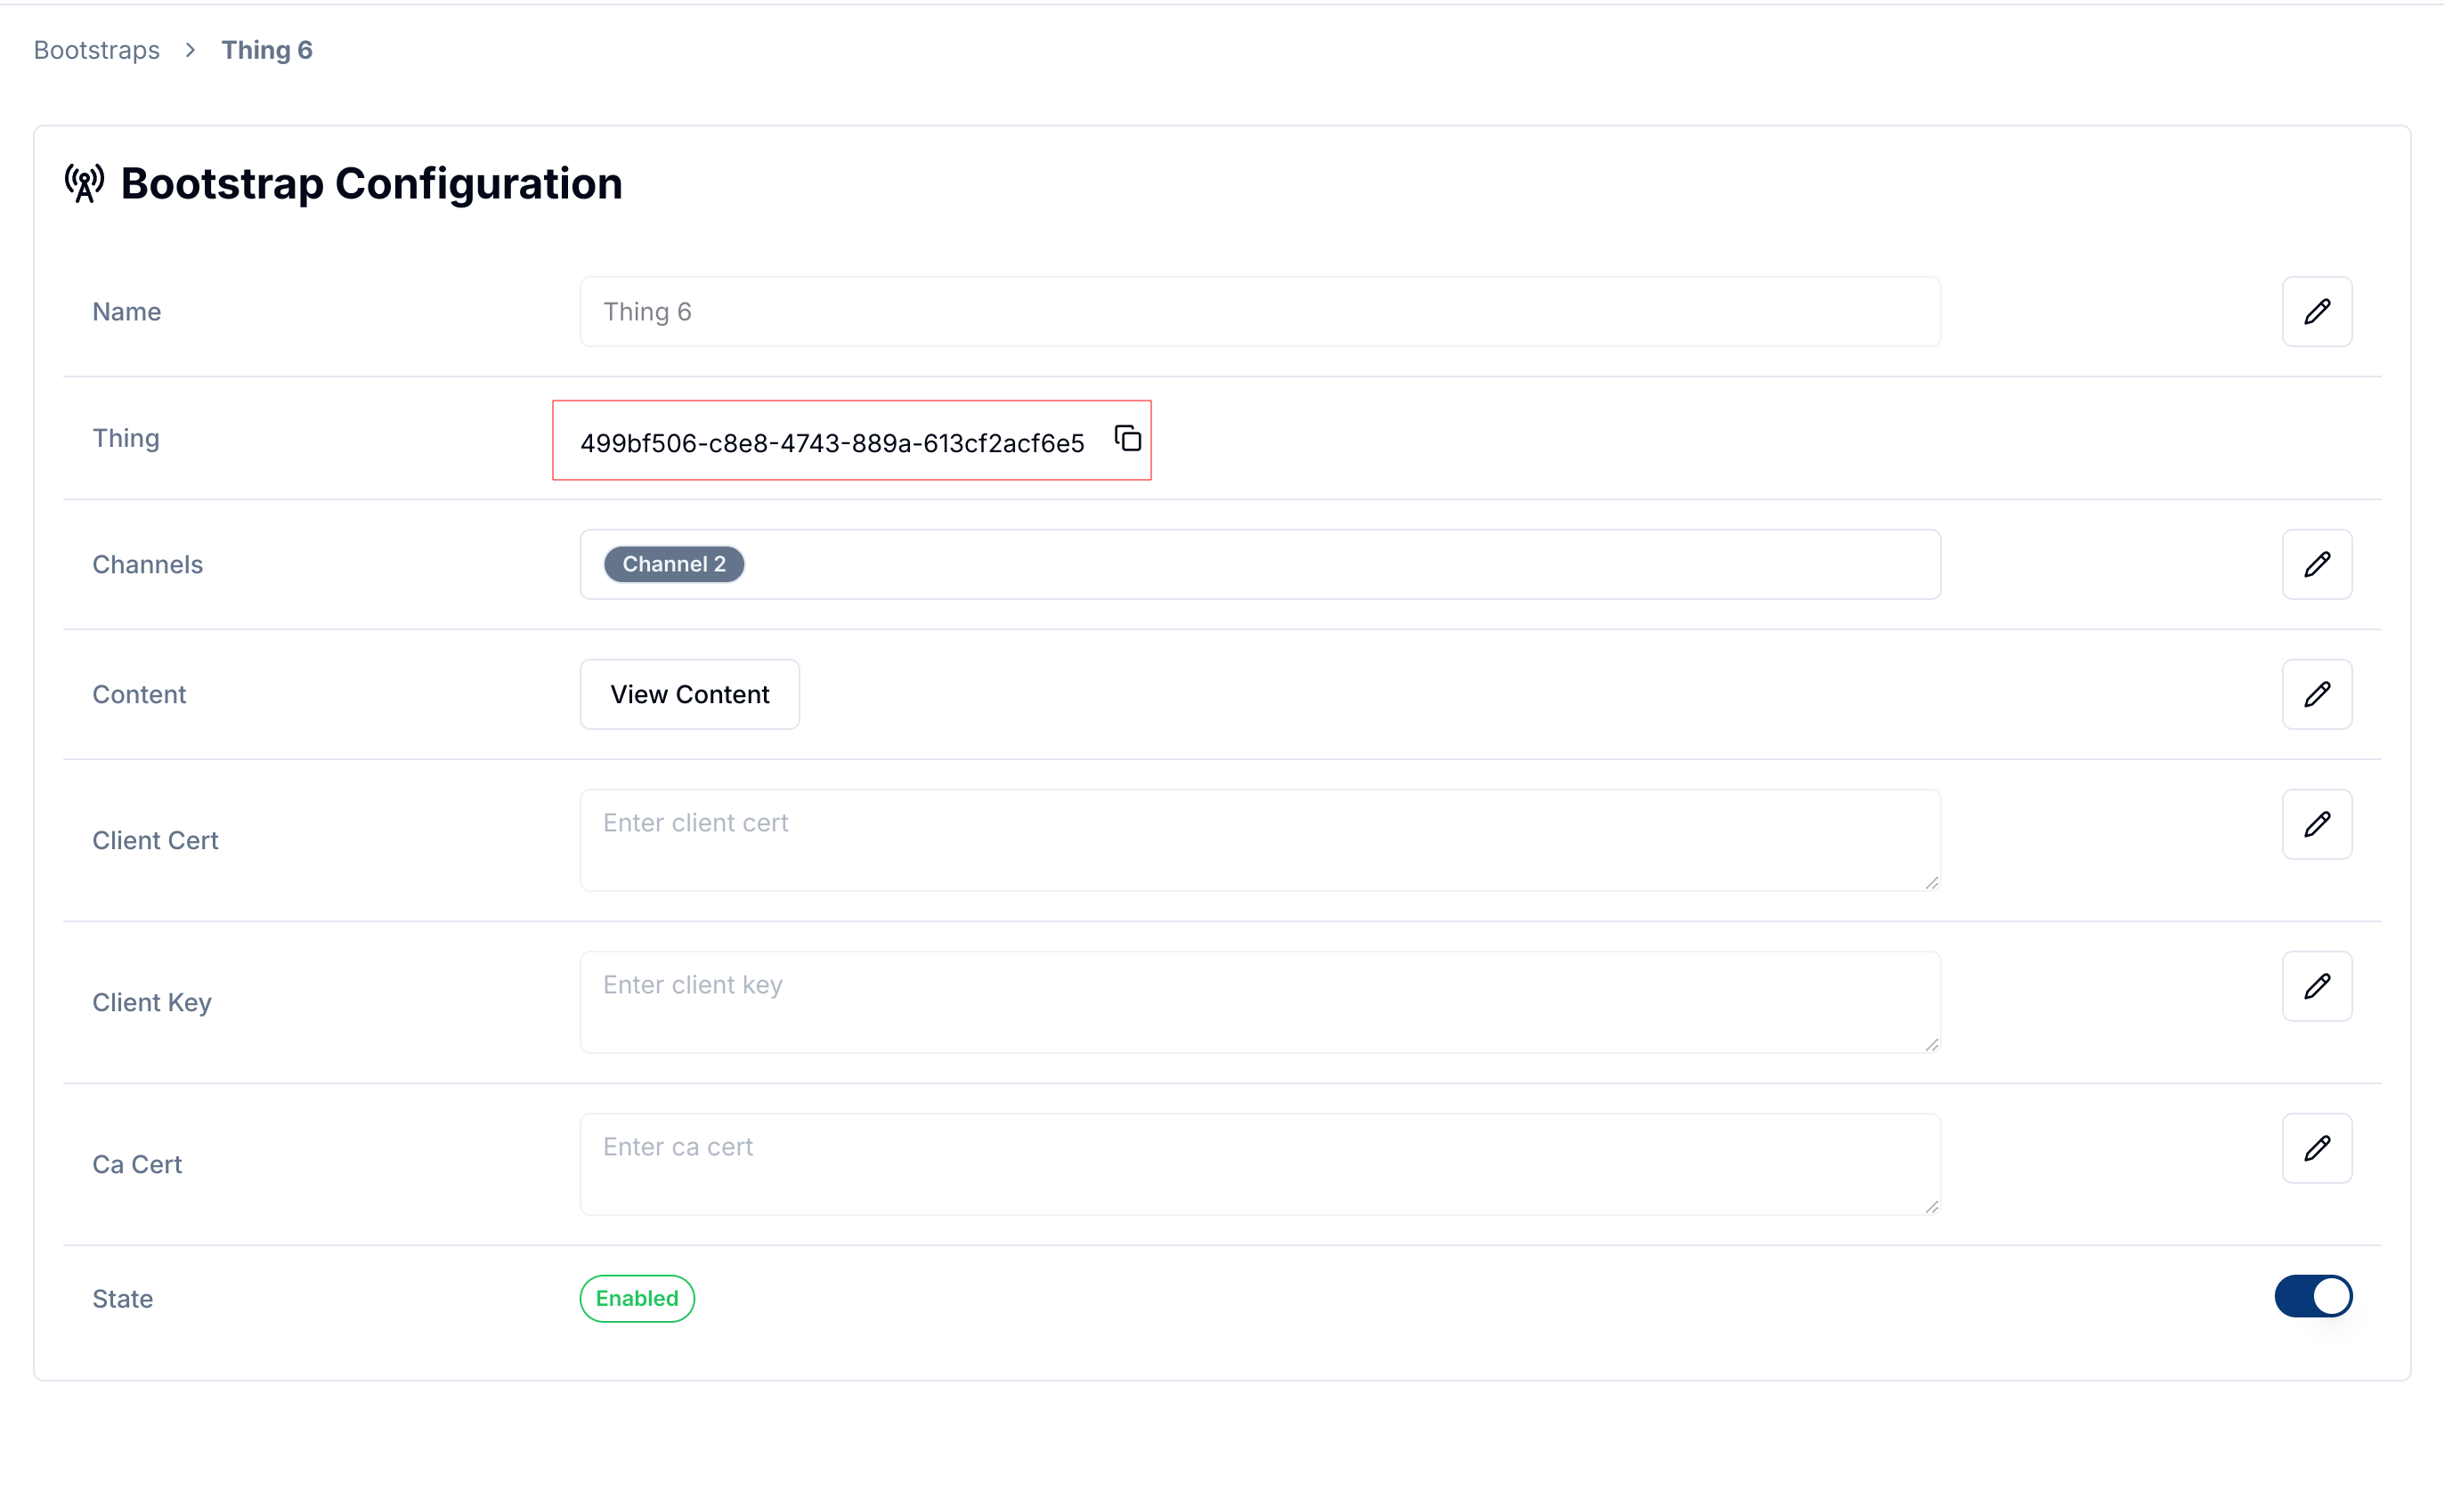
Task: Click the edit icon for Content
Action: [2317, 694]
